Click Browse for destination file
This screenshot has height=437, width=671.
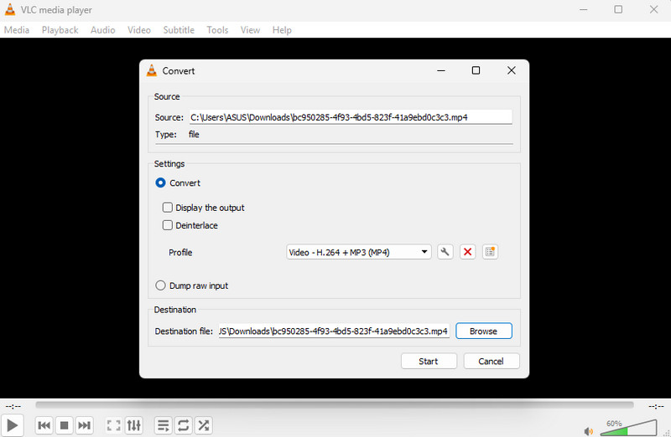(x=484, y=331)
